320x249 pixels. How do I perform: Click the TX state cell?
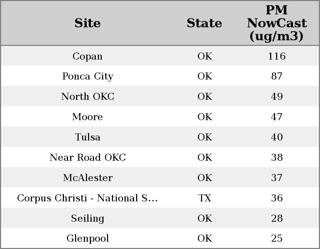(205, 198)
